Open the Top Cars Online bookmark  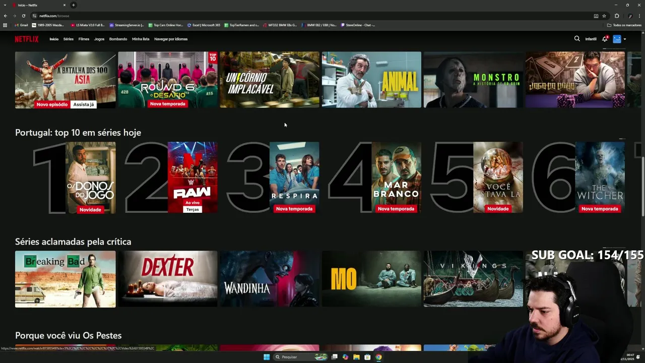point(166,25)
